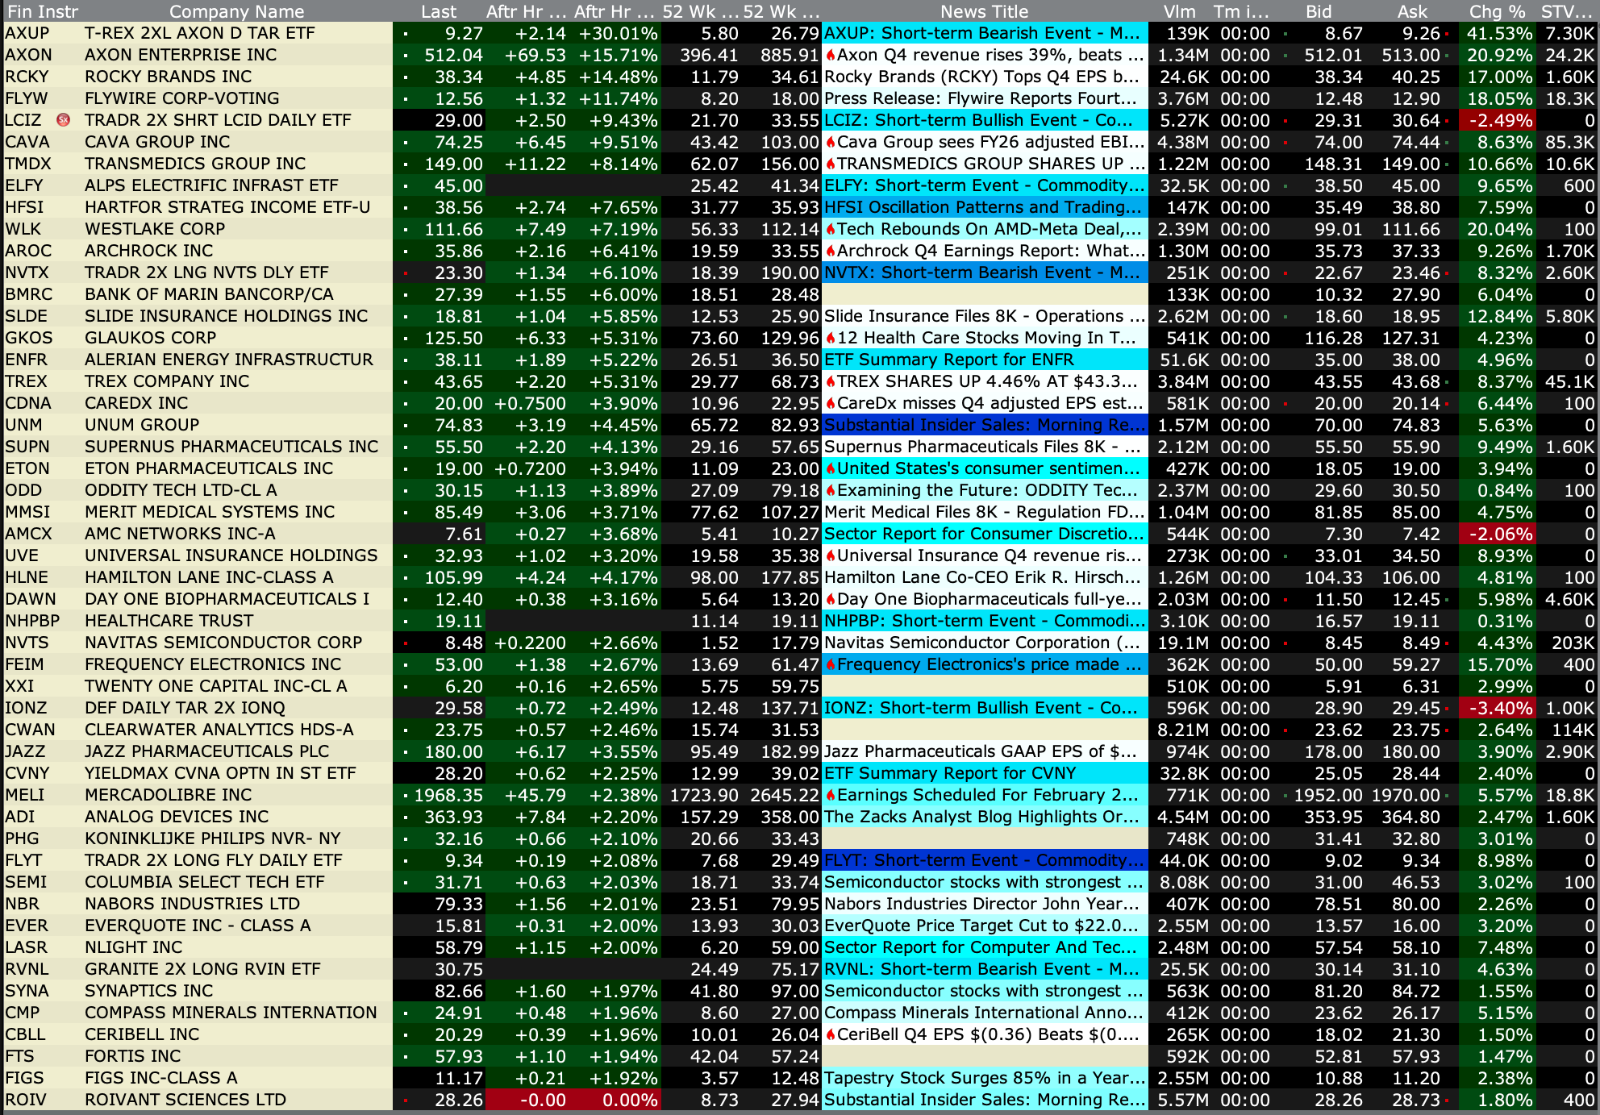1600x1115 pixels.
Task: Click red tick dot in ROIV Last cell
Action: 405,1100
